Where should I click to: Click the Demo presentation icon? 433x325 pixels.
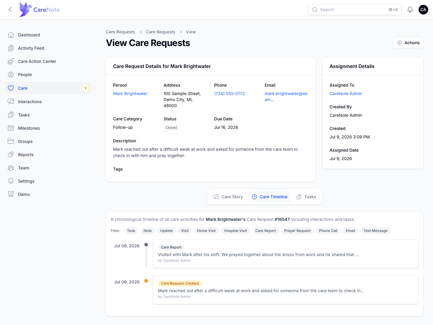pos(11,194)
